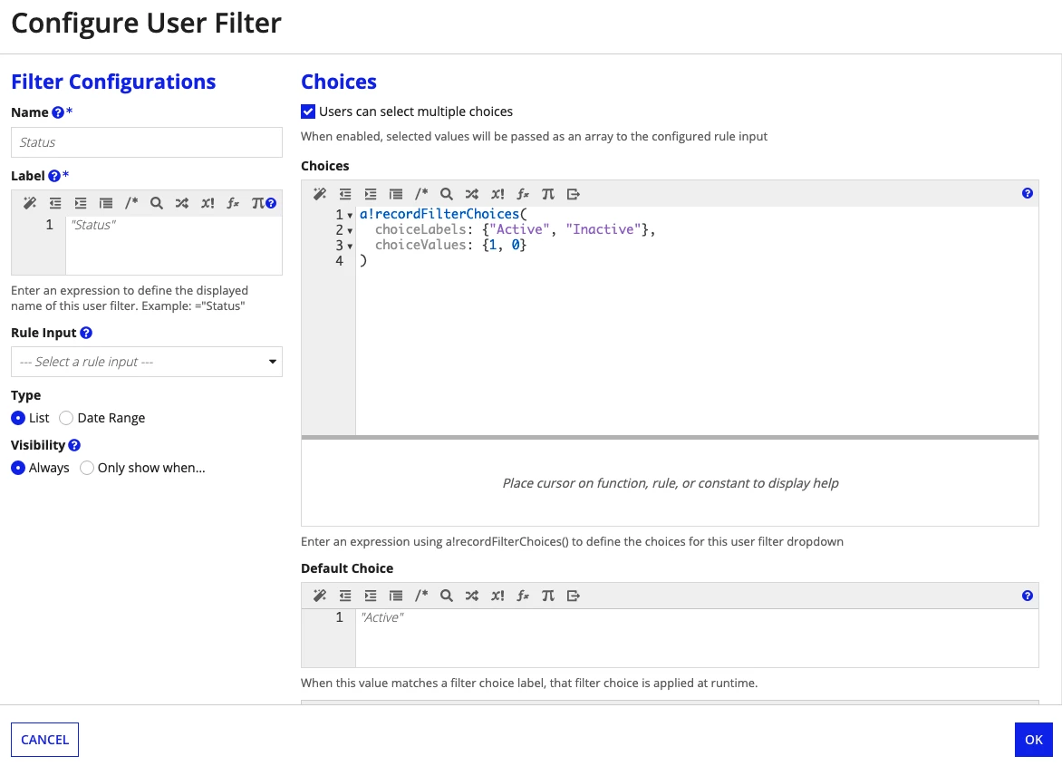Click the magic wand icon in Choices toolbar
1062x766 pixels.
click(x=320, y=194)
